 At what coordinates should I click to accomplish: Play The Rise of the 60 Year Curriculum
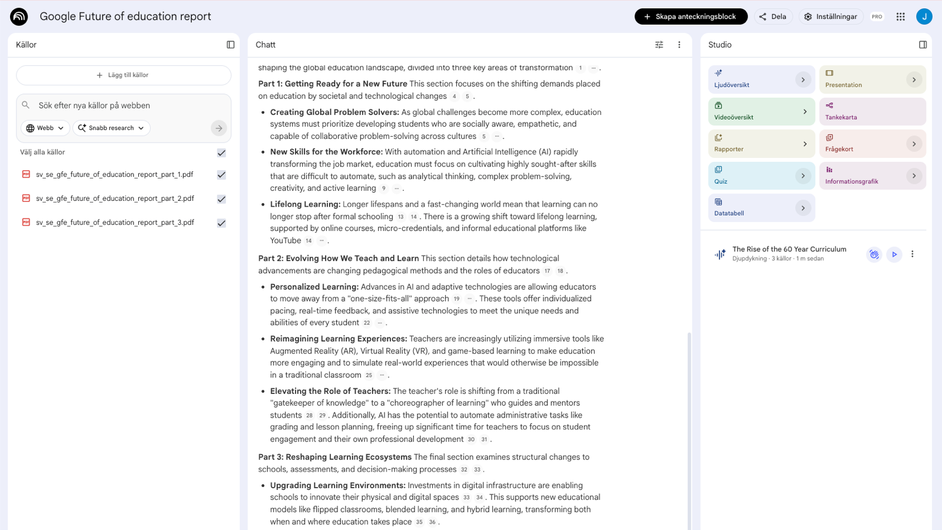894,254
